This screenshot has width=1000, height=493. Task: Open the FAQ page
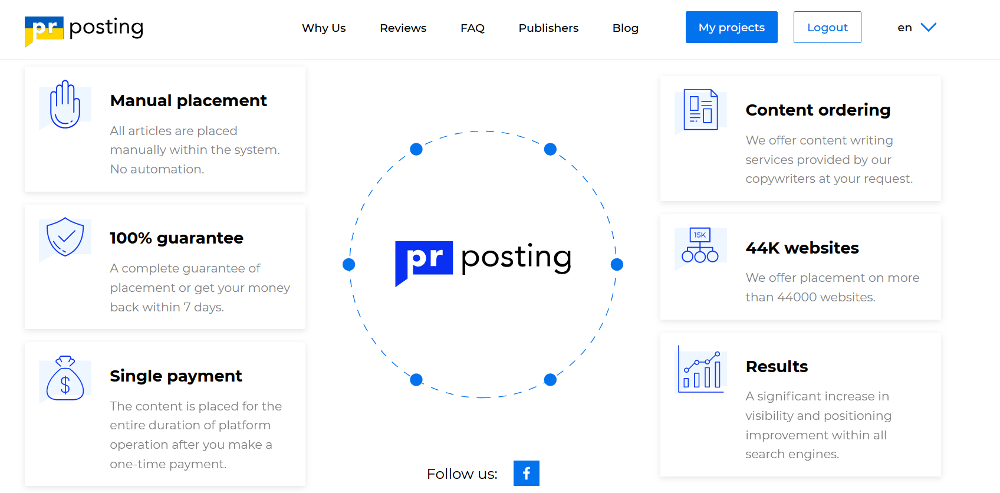pos(472,28)
